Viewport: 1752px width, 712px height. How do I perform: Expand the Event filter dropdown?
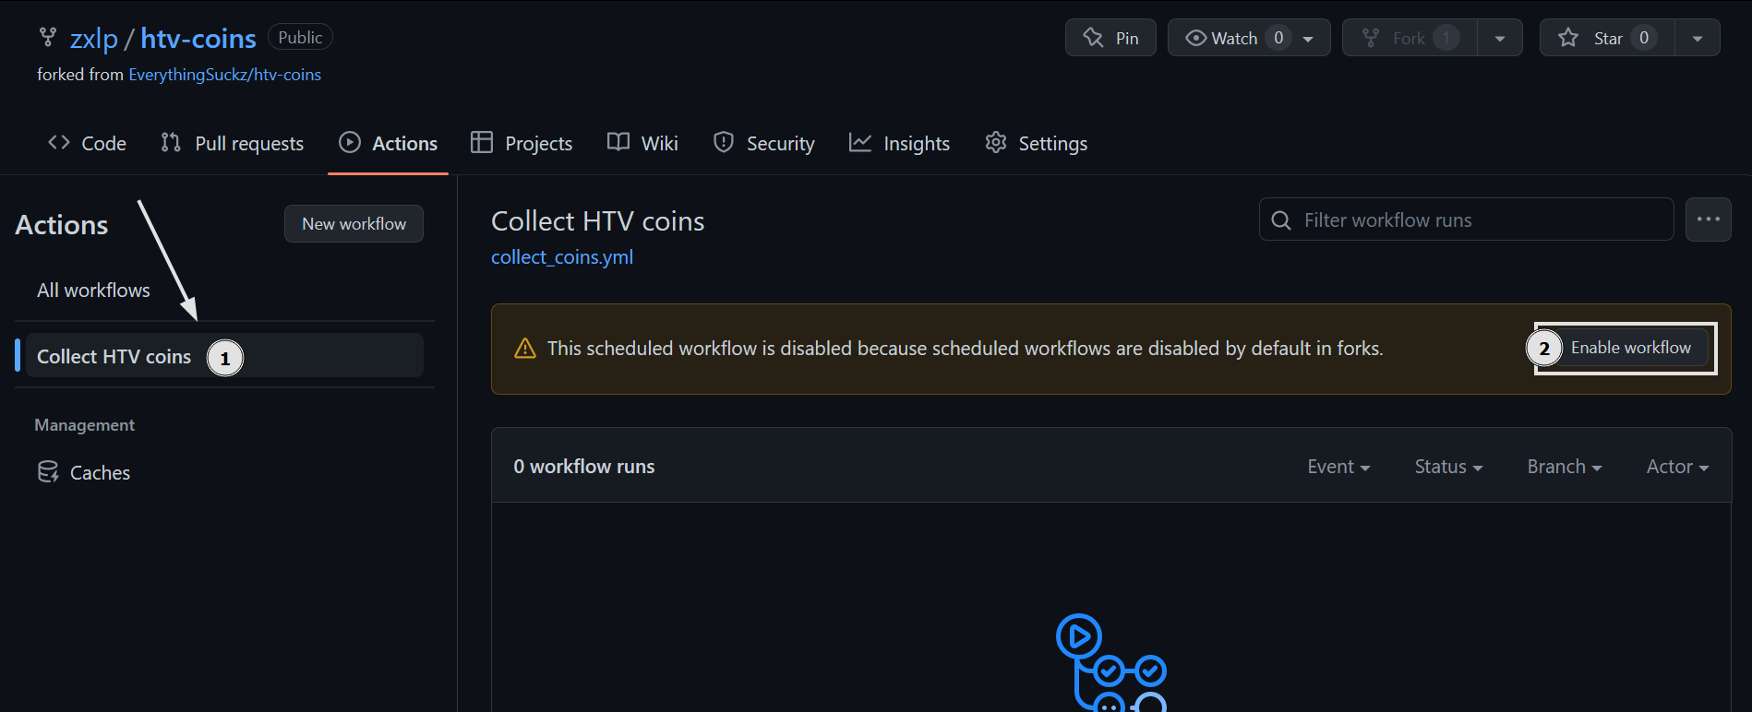1338,467
